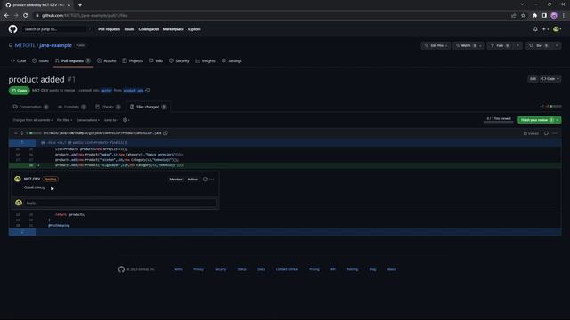Click the Reply comment input field
Image resolution: width=570 pixels, height=320 pixels.
[121, 203]
